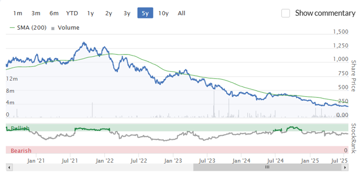Select the 10y time range
Viewport: 358px width, 172px height.
(163, 13)
